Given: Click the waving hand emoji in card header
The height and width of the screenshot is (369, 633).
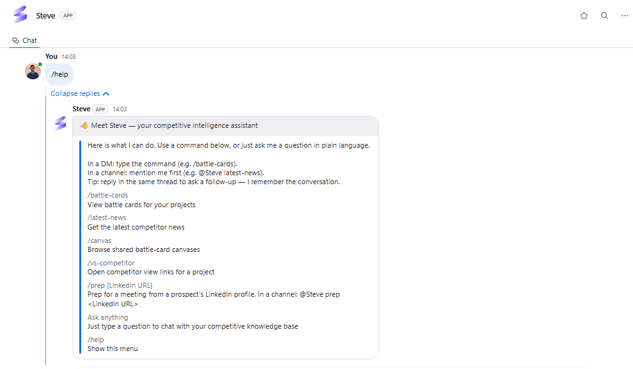Looking at the screenshot, I should 84,125.
